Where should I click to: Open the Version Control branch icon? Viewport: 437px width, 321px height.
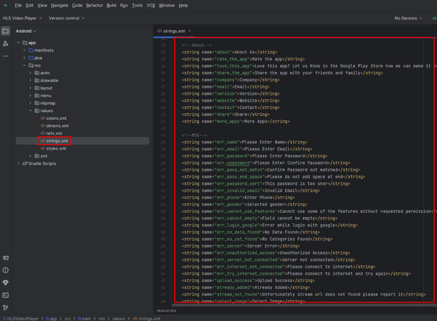[6, 308]
